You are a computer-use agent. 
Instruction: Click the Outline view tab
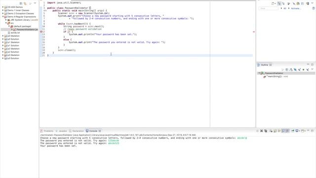[x=265, y=65]
